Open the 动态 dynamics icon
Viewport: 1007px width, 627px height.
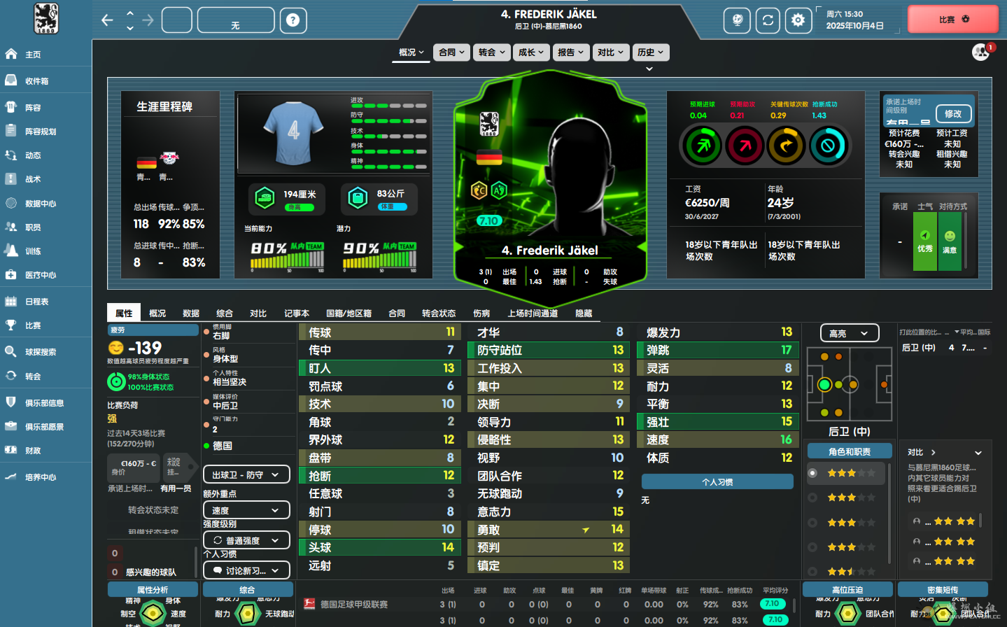tap(11, 155)
